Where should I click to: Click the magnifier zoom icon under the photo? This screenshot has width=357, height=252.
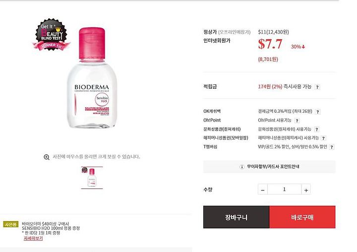click(x=47, y=157)
